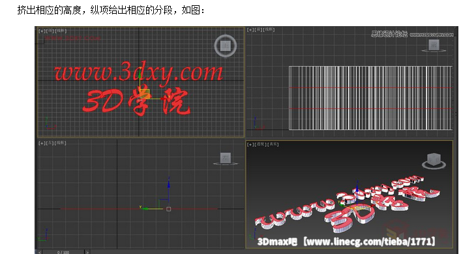Screen dimensions: 461x254
Task: Open [线框] shading menu in Front viewport
Action: (x=269, y=30)
